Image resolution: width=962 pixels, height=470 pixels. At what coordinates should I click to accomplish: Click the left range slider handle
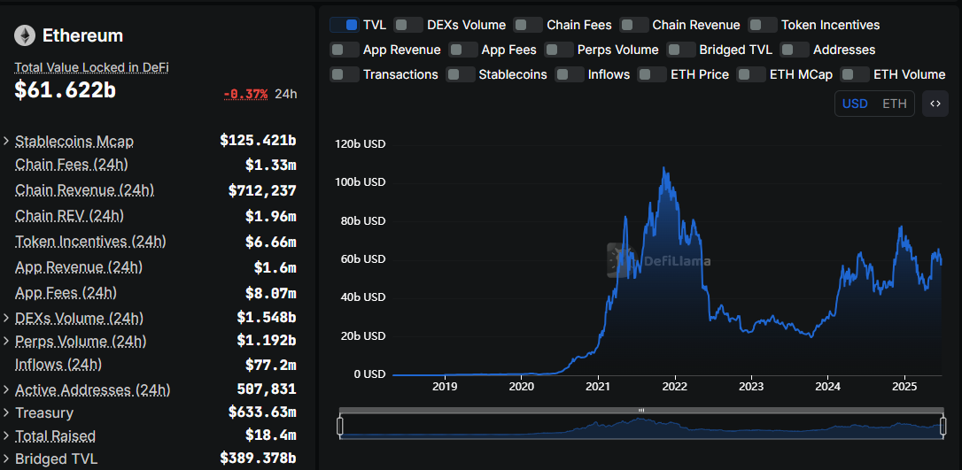[x=340, y=426]
